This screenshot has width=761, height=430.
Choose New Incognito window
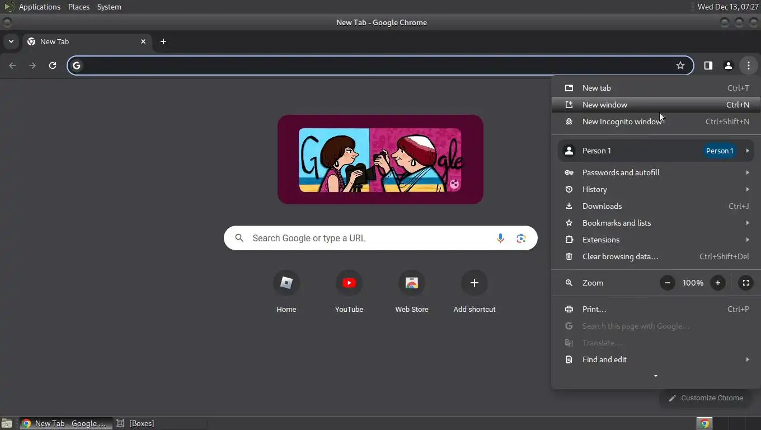656,121
